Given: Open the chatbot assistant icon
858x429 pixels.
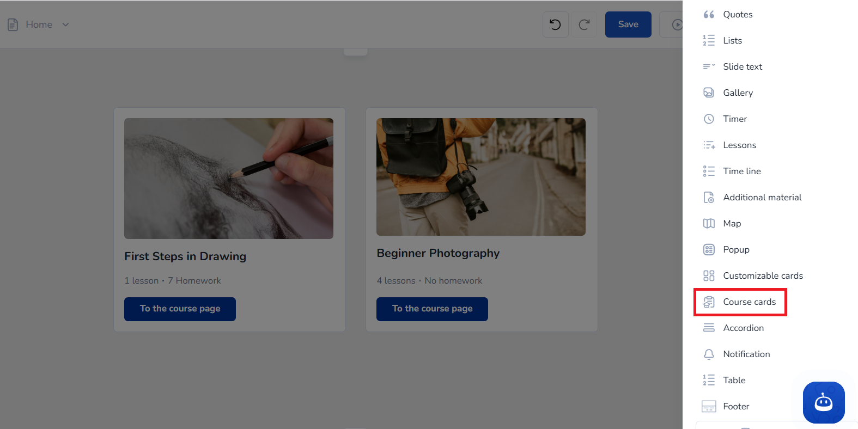Looking at the screenshot, I should pyautogui.click(x=823, y=402).
